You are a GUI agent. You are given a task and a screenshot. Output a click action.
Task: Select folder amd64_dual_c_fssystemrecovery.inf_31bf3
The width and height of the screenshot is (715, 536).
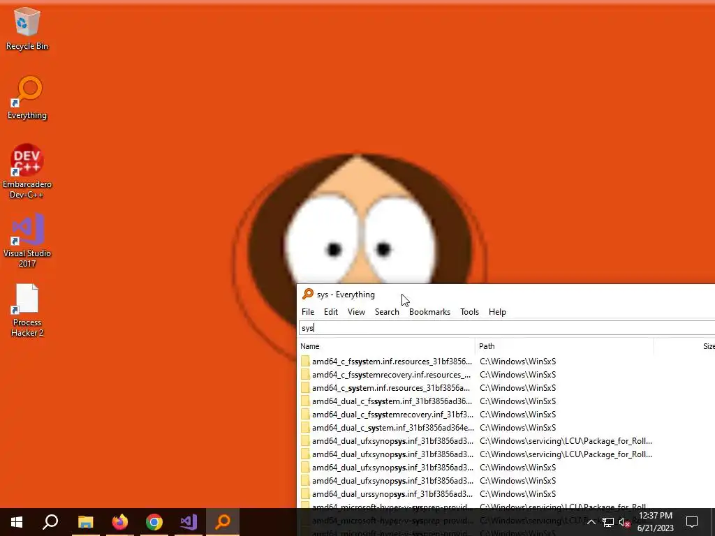click(x=392, y=415)
